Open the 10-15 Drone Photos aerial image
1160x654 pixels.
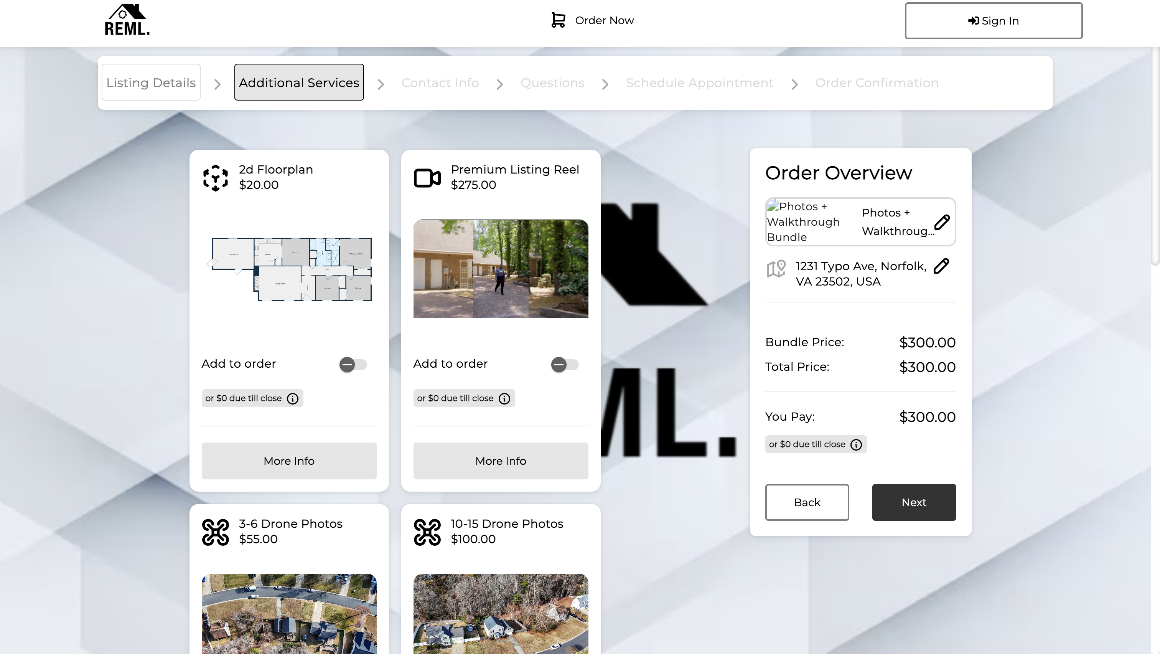click(501, 613)
